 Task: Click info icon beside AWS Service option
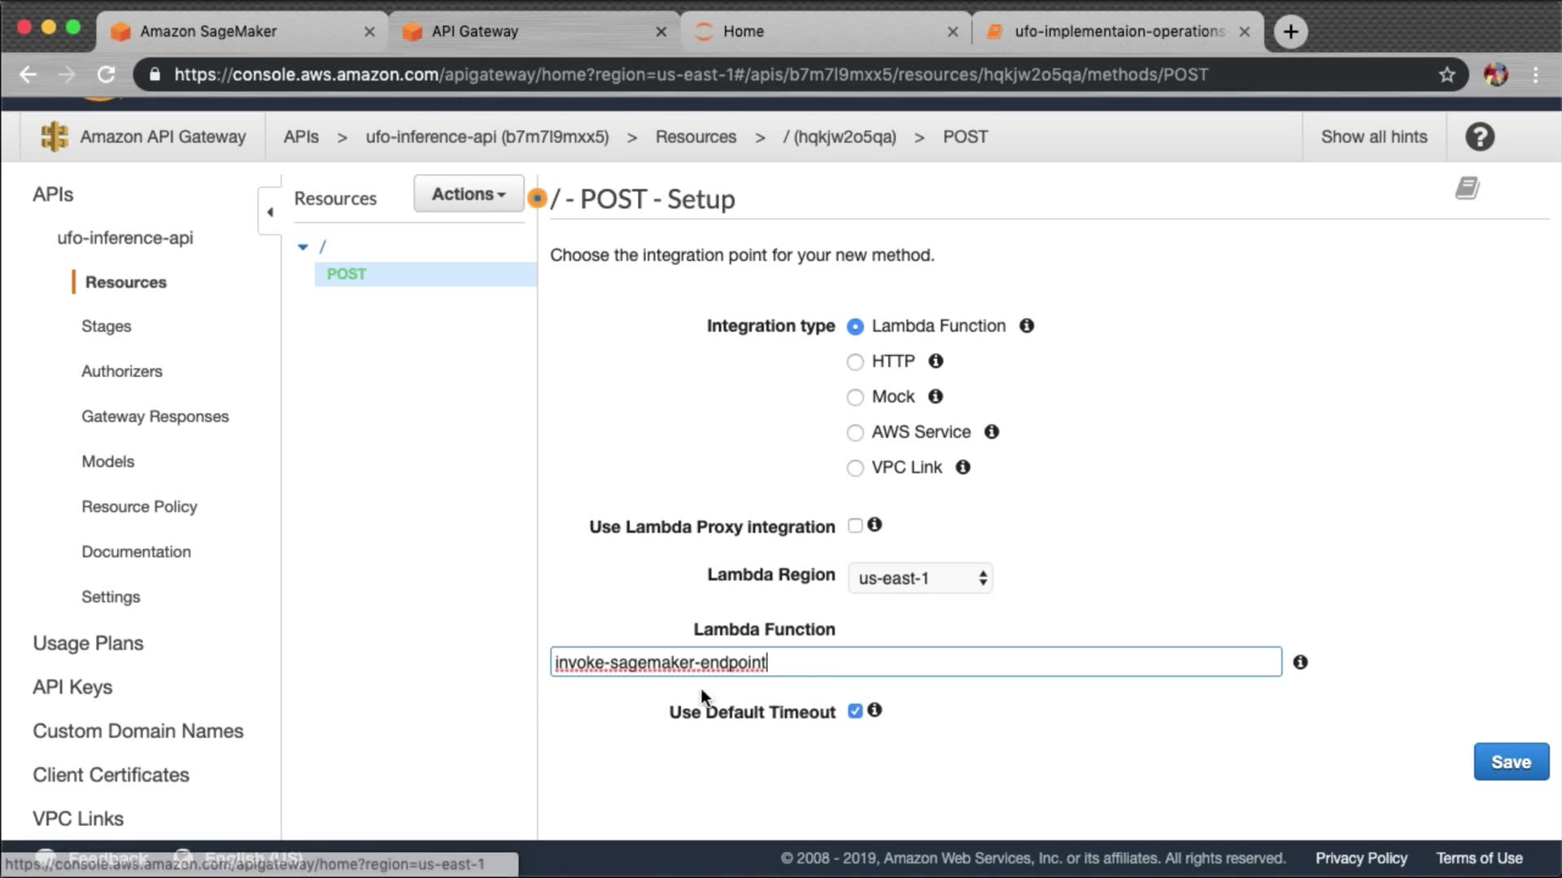tap(991, 432)
